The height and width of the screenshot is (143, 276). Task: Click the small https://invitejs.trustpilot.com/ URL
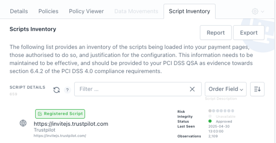pos(60,136)
